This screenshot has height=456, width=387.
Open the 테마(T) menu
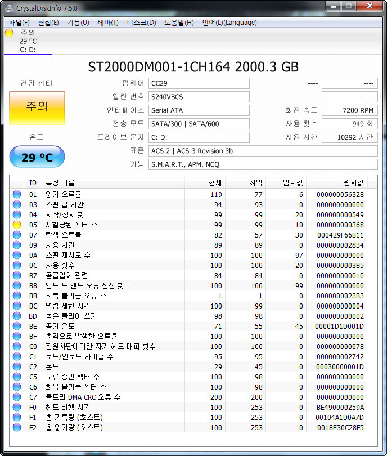pos(108,23)
